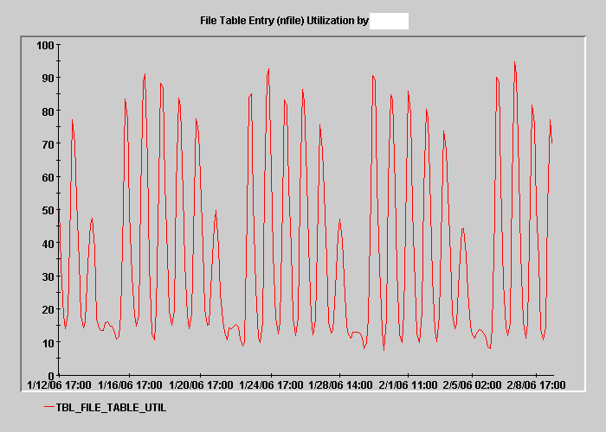Click the y-axis label 90
Viewport: 606px width, 432px height.
click(x=48, y=78)
